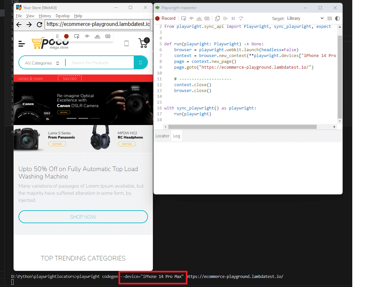Image resolution: width=373 pixels, height=287 pixels.
Task: Switch to the Log tab
Action: (176, 136)
